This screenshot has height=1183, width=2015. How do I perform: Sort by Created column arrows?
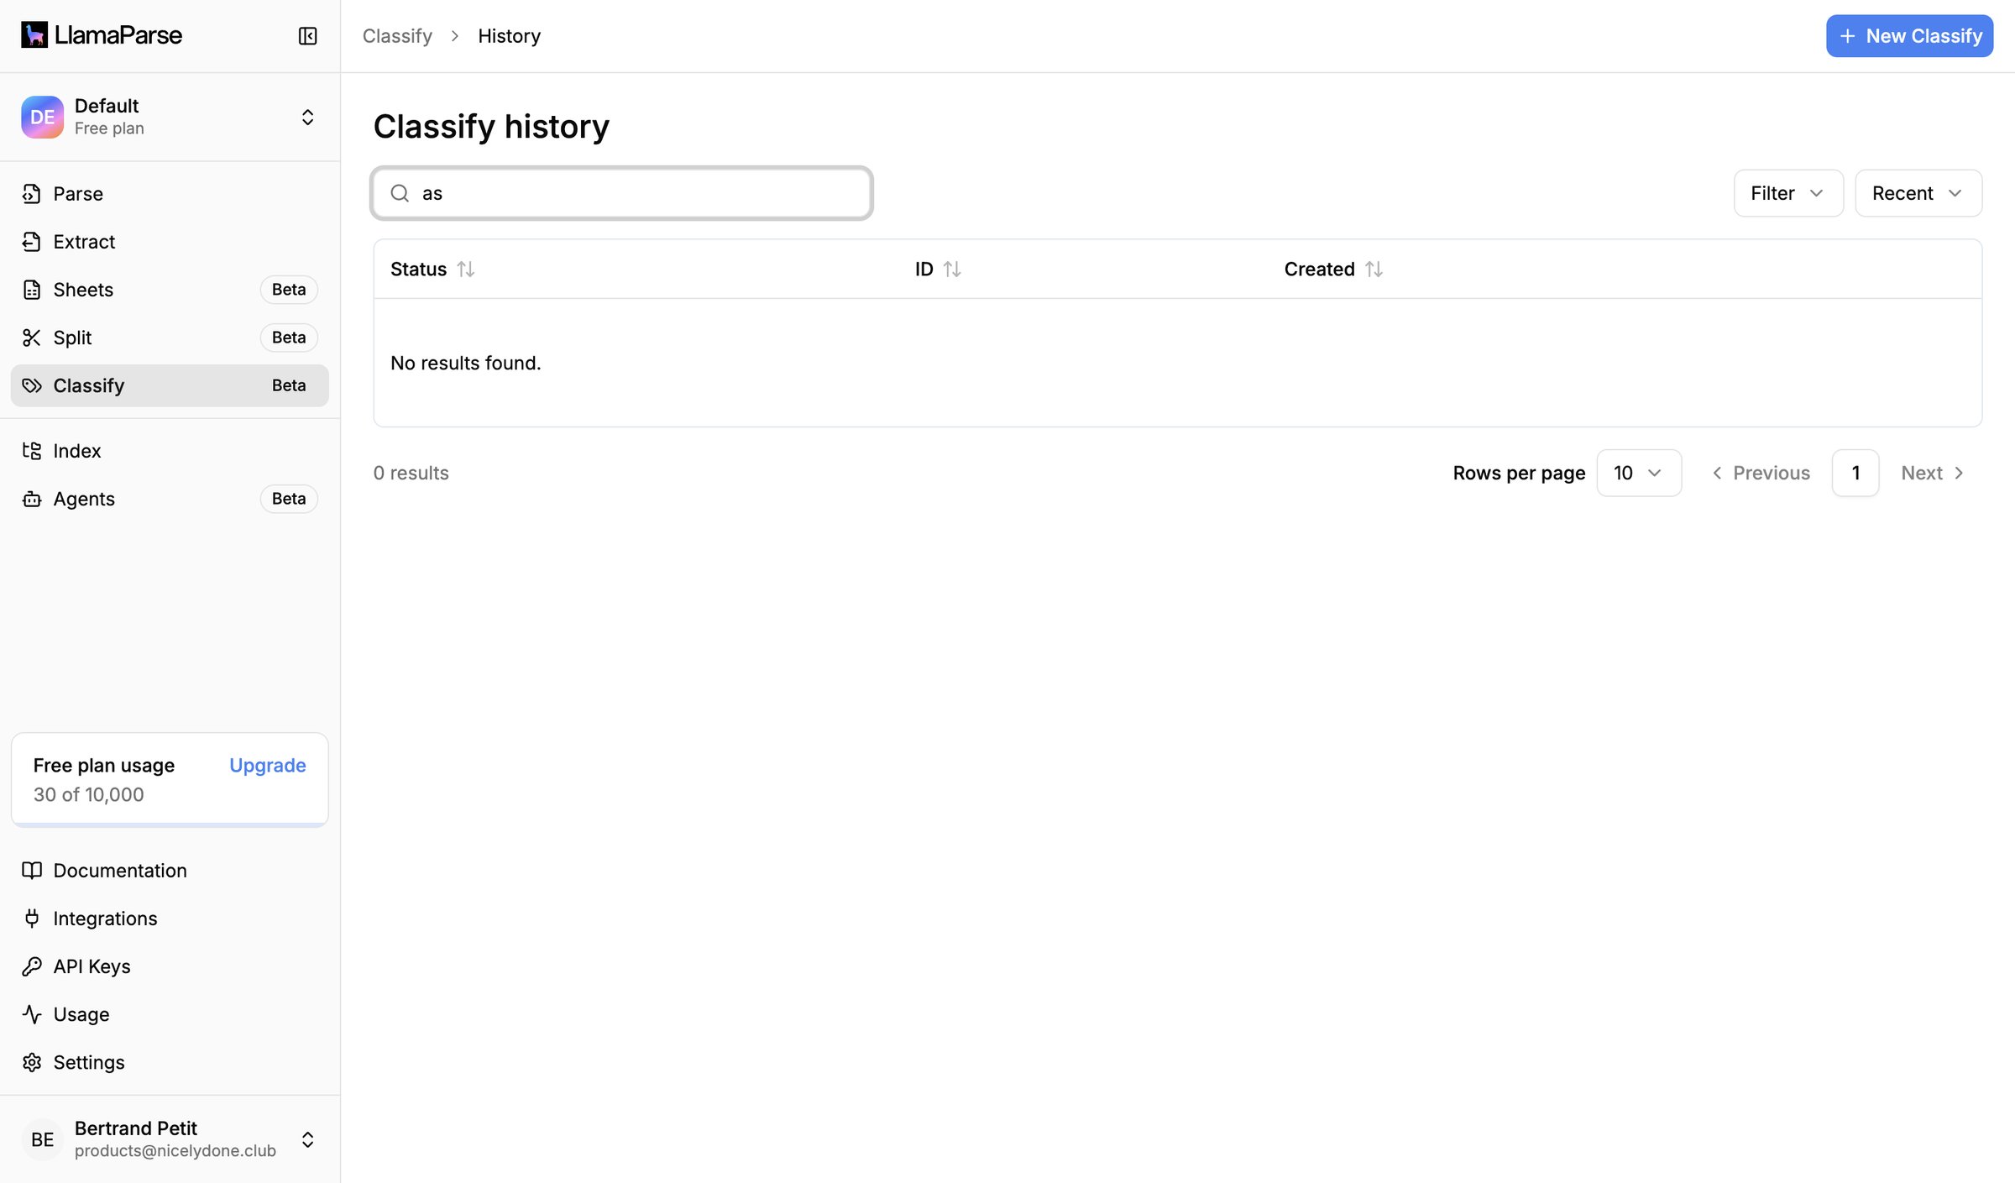tap(1374, 269)
